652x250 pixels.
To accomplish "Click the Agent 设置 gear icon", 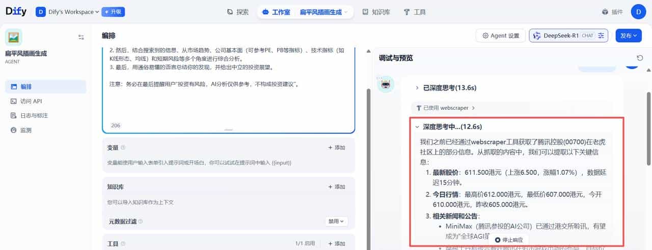I will [x=485, y=36].
